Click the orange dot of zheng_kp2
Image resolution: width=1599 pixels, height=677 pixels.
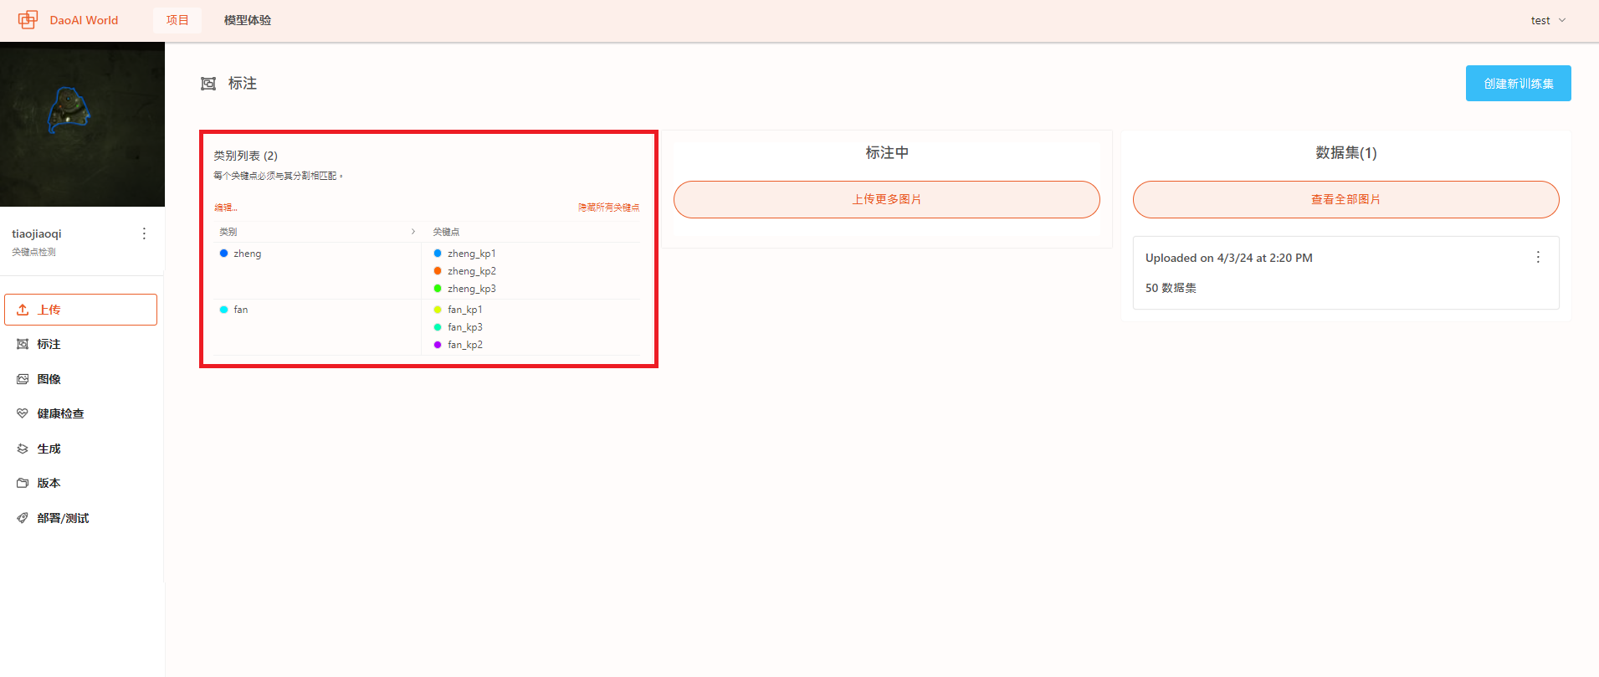pyautogui.click(x=438, y=271)
